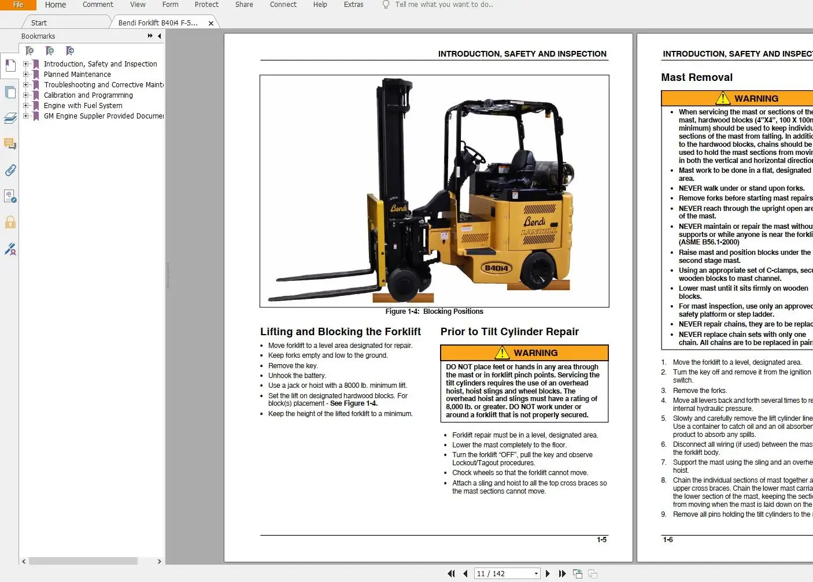Select the Delete Bookmark icon
The width and height of the screenshot is (813, 582).
29,51
